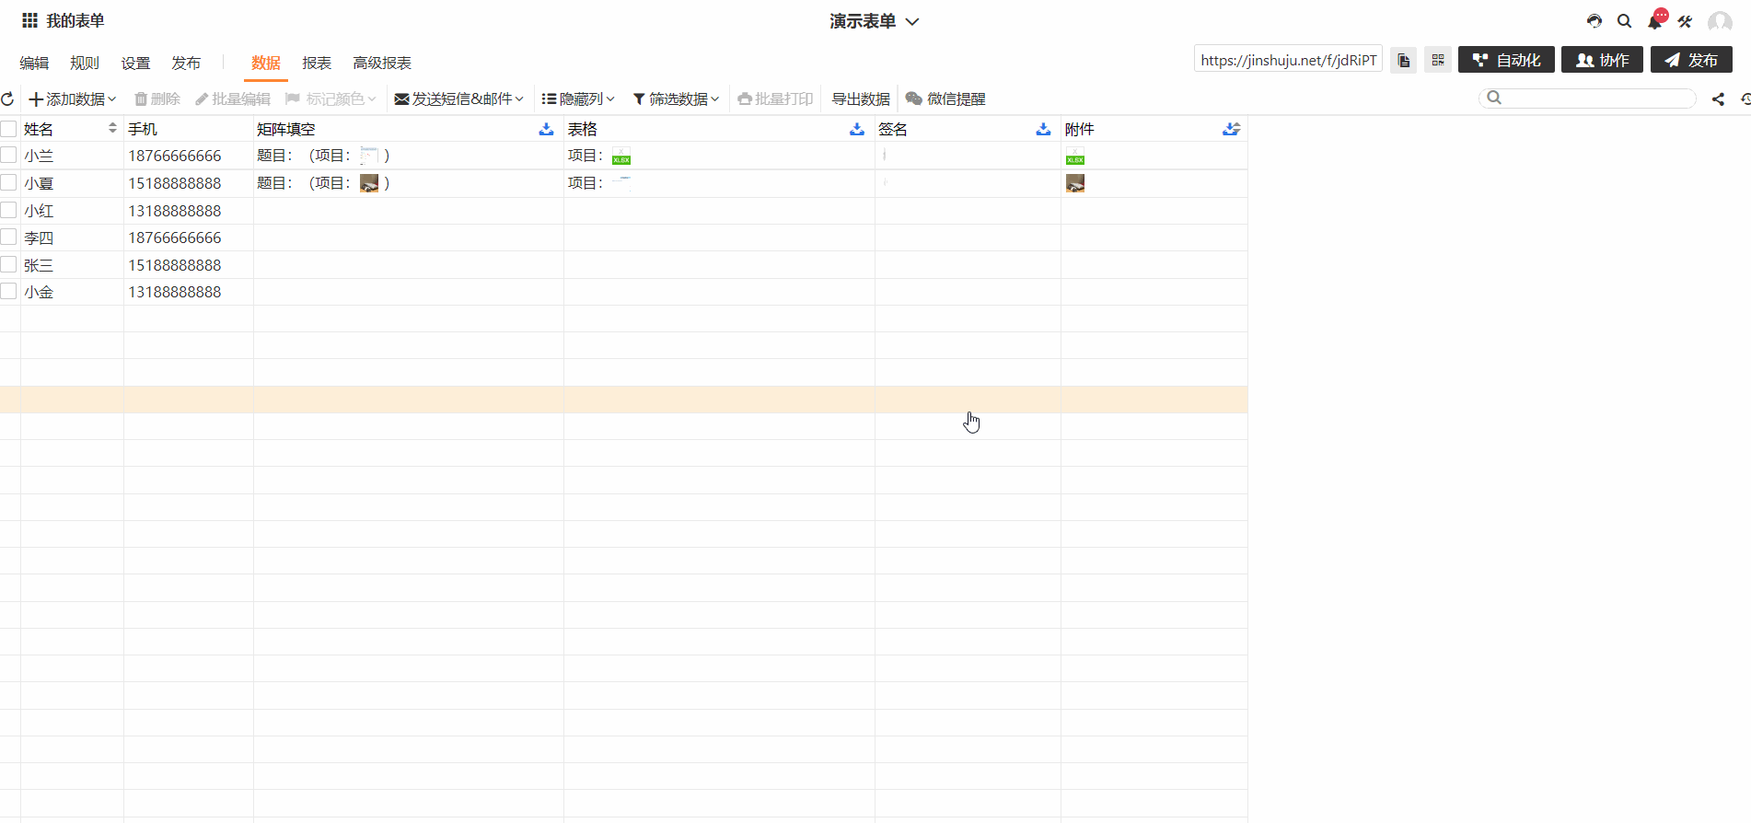Open the 添加数据 dropdown
This screenshot has width=1751, height=823.
73,99
